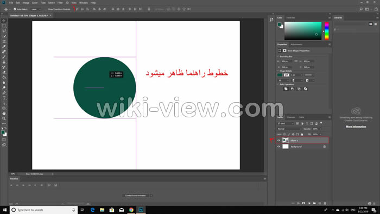
Task: Switch to the Adjustments tab
Action: point(296,45)
